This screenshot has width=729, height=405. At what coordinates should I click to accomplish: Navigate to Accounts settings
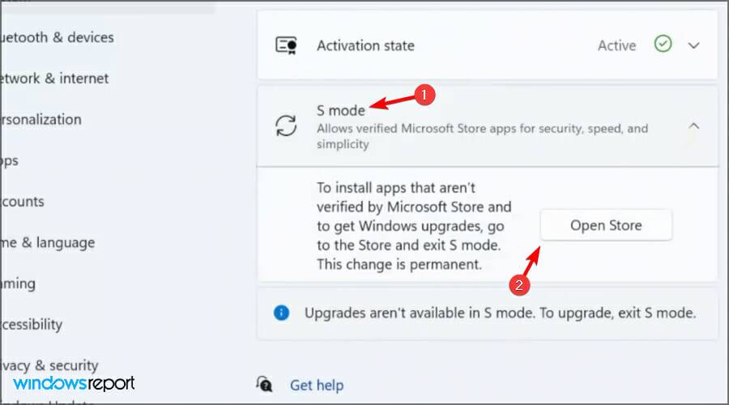(x=23, y=201)
